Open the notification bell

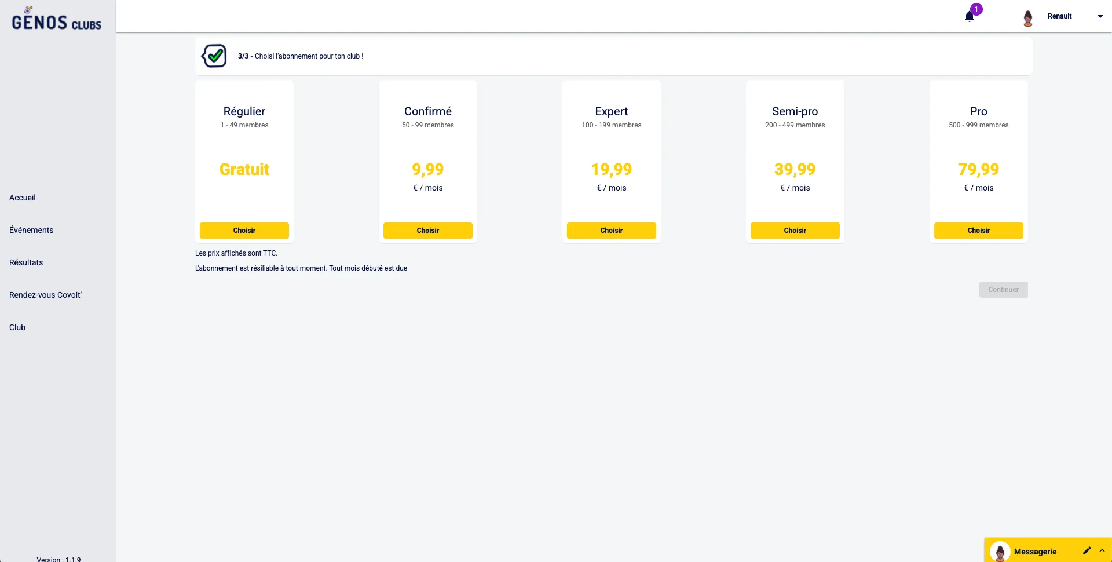pos(970,16)
